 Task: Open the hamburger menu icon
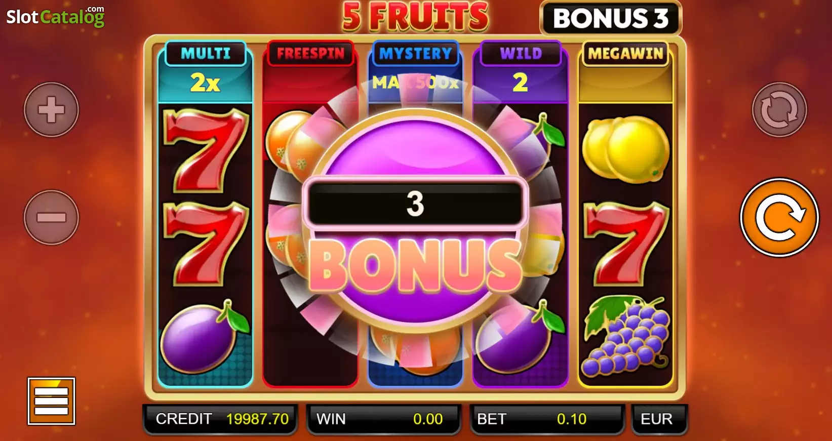51,401
